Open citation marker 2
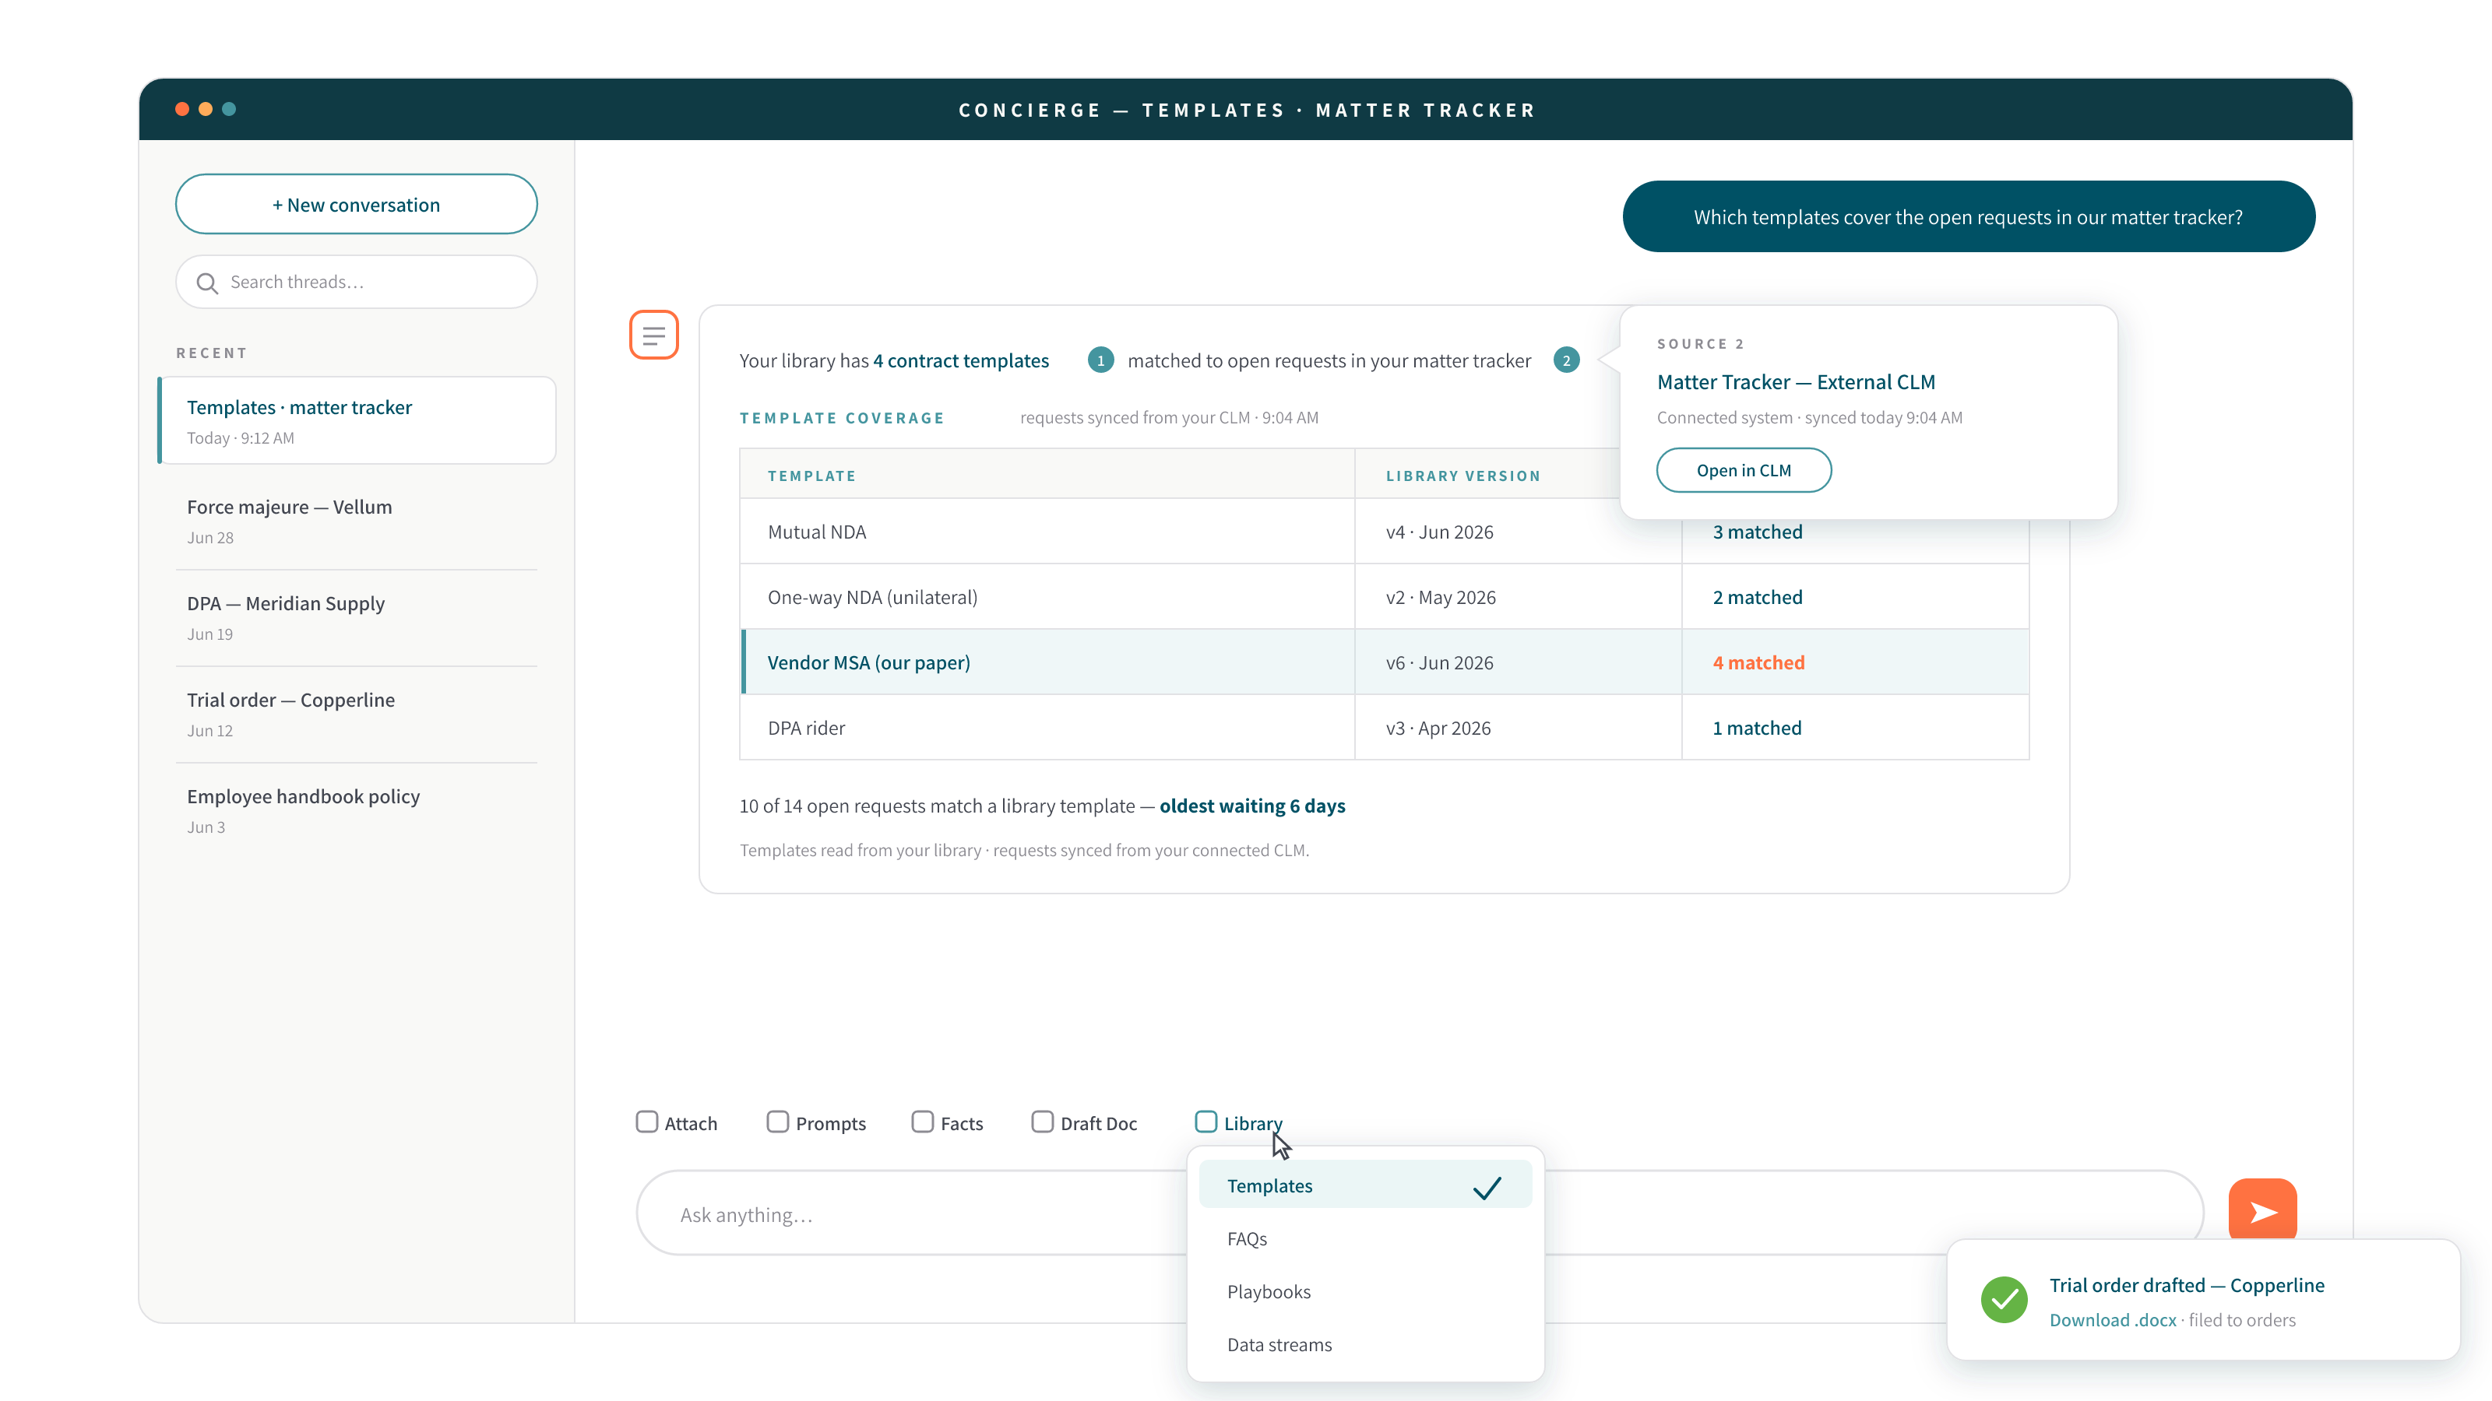The width and height of the screenshot is (2492, 1401). [x=1566, y=360]
